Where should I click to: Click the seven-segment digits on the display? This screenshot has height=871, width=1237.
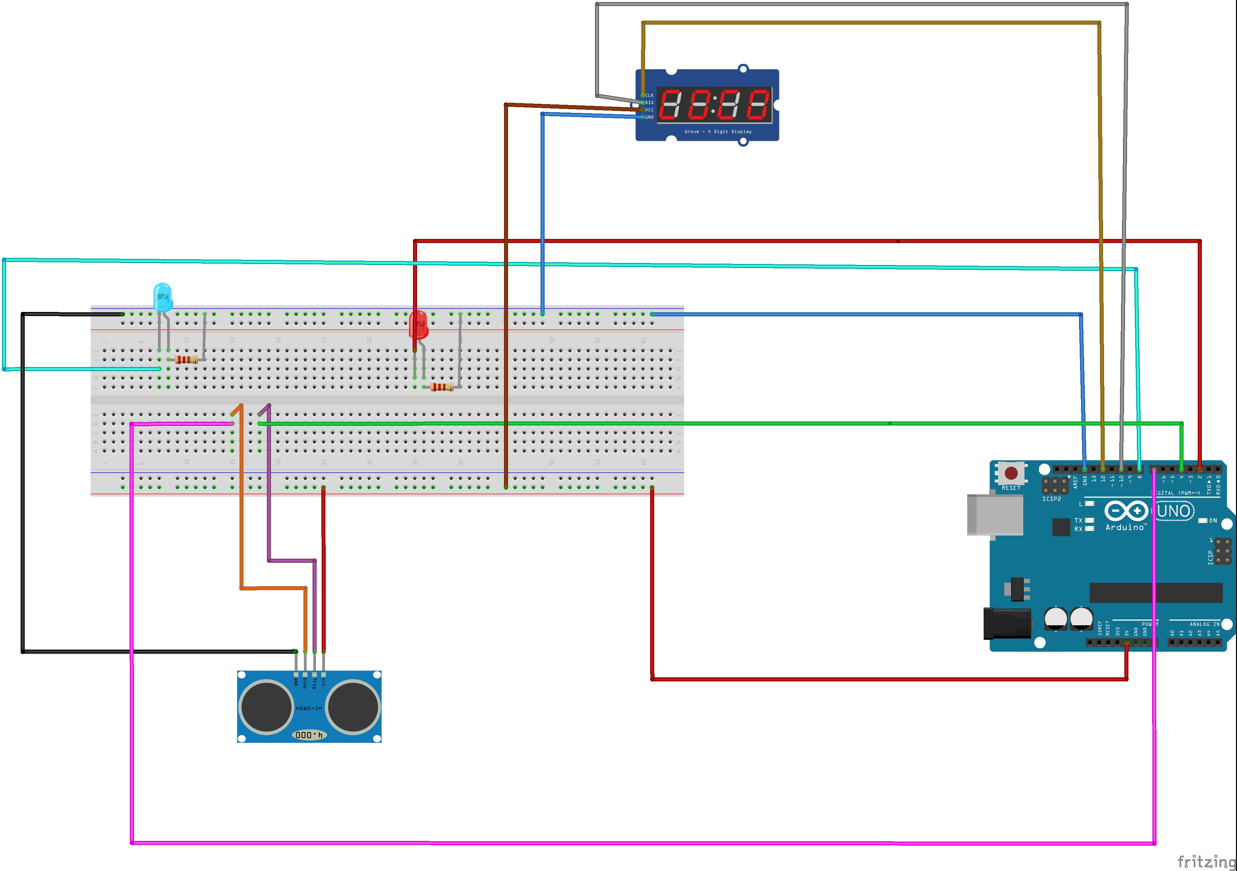[x=715, y=104]
